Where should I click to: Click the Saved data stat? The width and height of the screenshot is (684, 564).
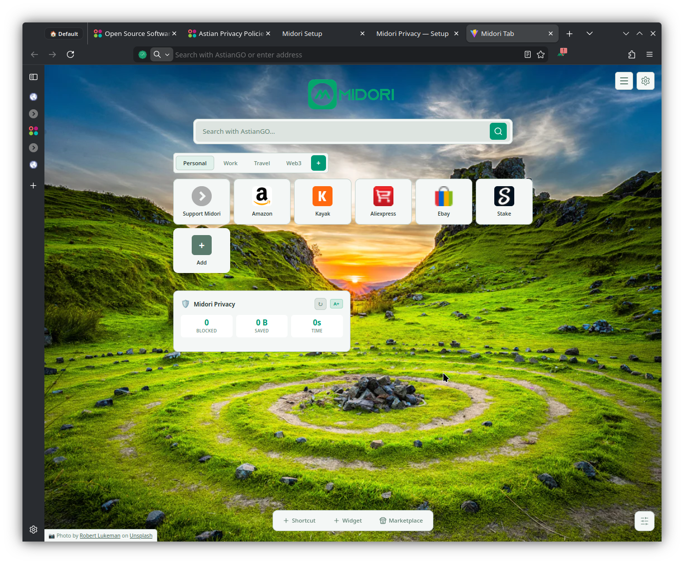point(262,326)
